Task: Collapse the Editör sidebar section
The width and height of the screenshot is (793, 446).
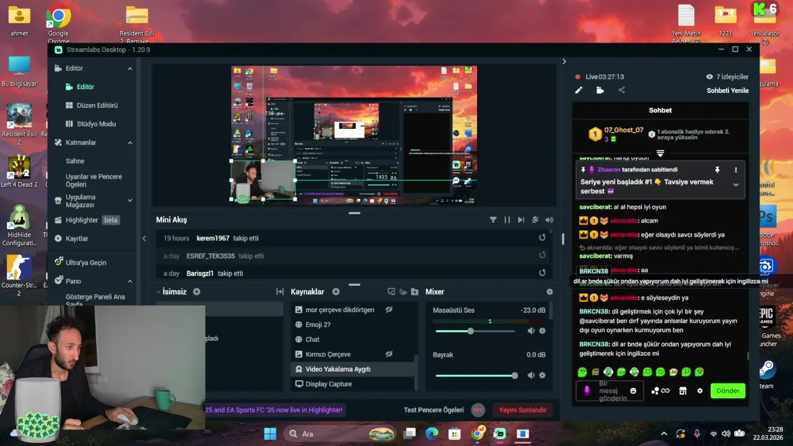Action: click(x=130, y=68)
